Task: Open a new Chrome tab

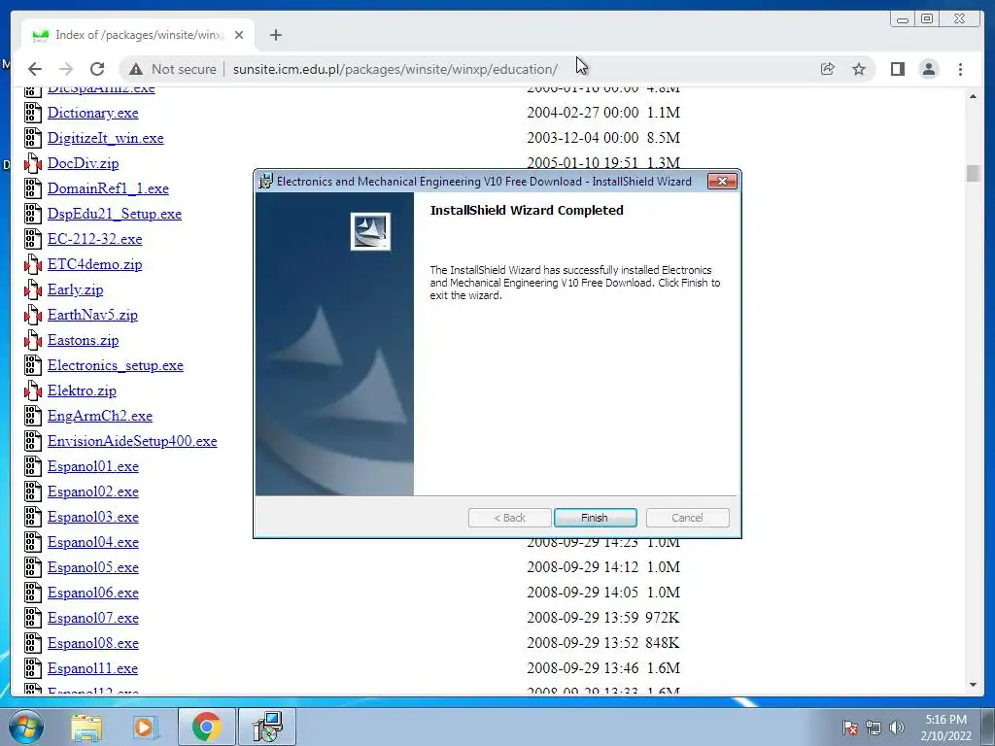Action: tap(275, 35)
